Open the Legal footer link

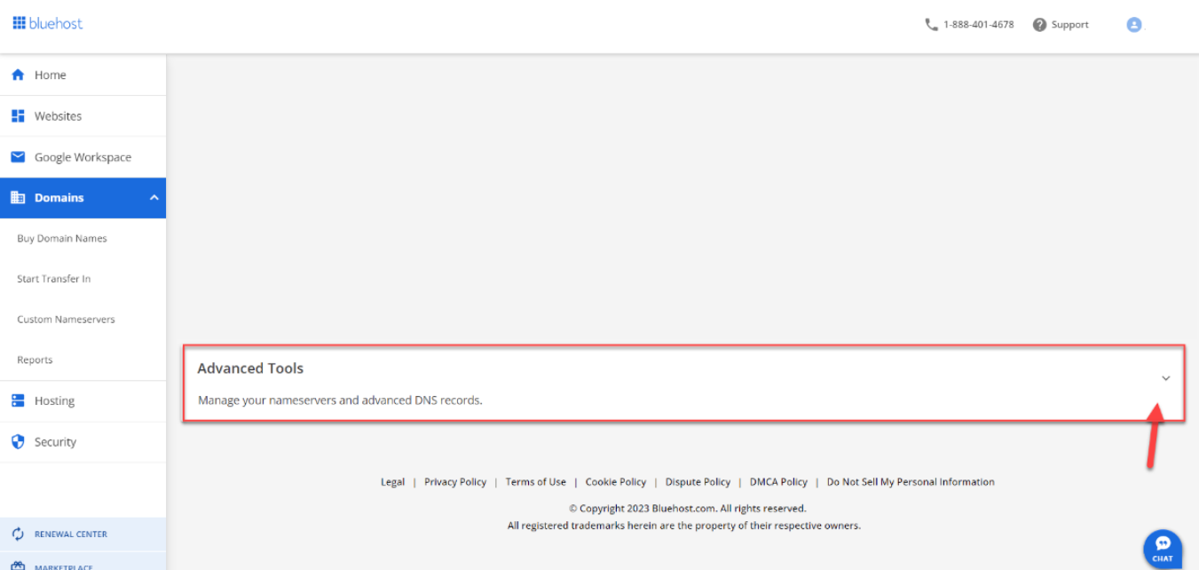[392, 482]
